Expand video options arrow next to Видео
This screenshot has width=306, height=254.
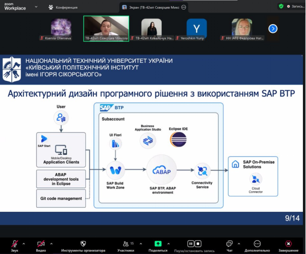click(51, 243)
